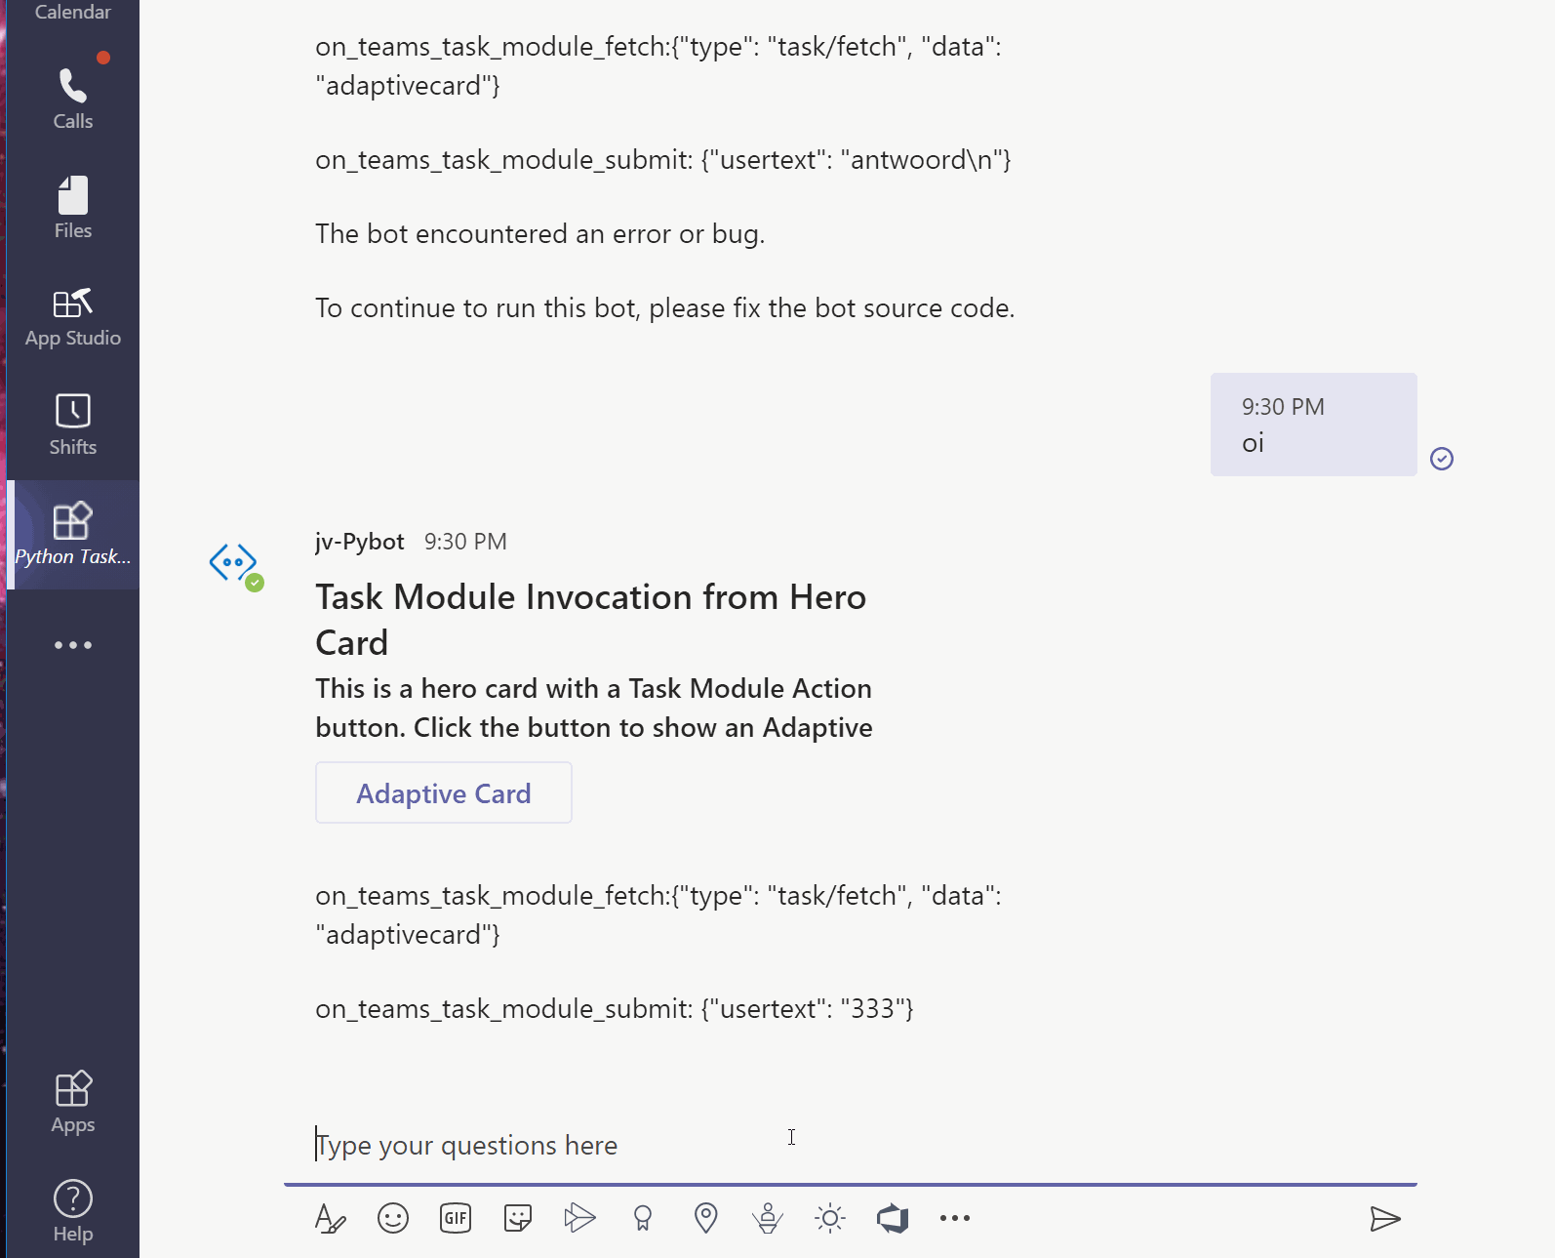
Task: Open the sticker picker below the message box
Action: coord(517,1218)
